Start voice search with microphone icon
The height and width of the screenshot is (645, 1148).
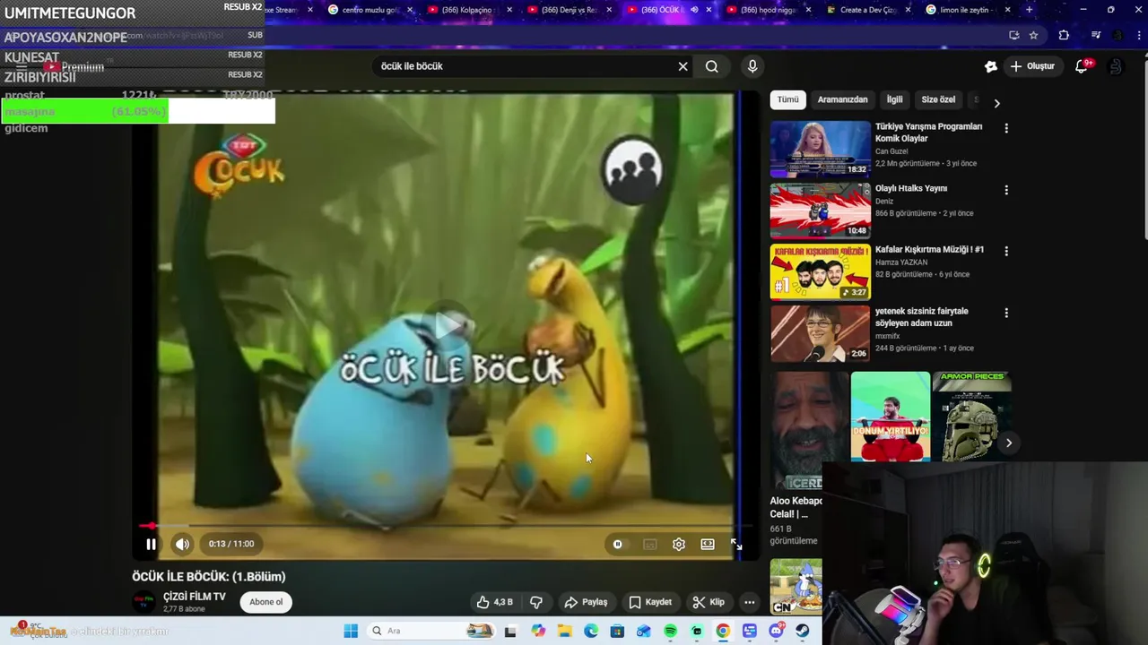pyautogui.click(x=752, y=66)
